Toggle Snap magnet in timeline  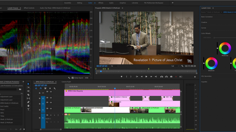click(41, 88)
